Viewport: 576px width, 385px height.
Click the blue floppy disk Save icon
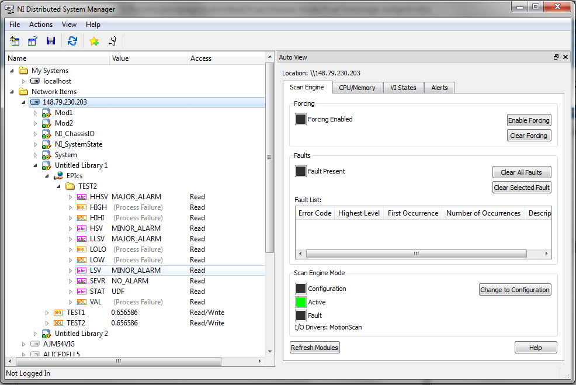[x=51, y=41]
